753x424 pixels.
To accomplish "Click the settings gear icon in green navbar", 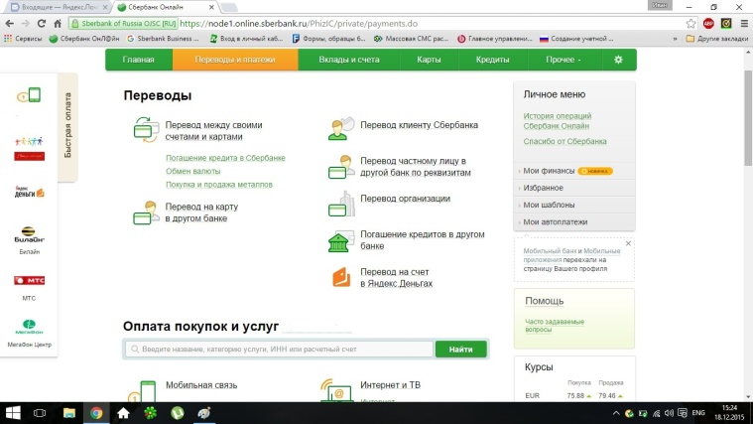I will click(618, 60).
